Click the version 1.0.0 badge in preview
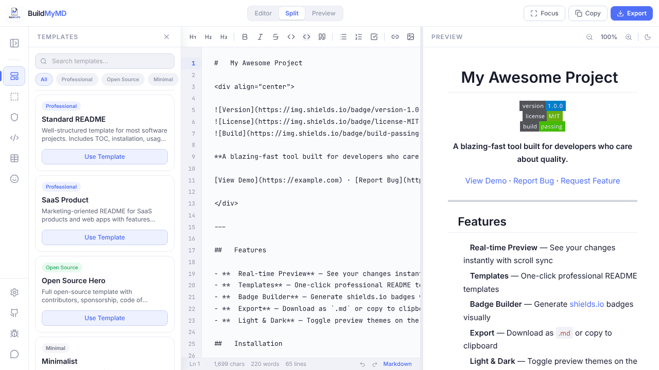Viewport: 659px width, 370px height. tap(543, 106)
